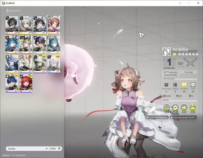Click the network latency indicator icon
This screenshot has height=158, width=203.
4,155
